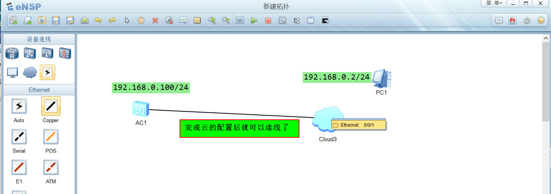Select the palette rectangle tool

[197, 20]
